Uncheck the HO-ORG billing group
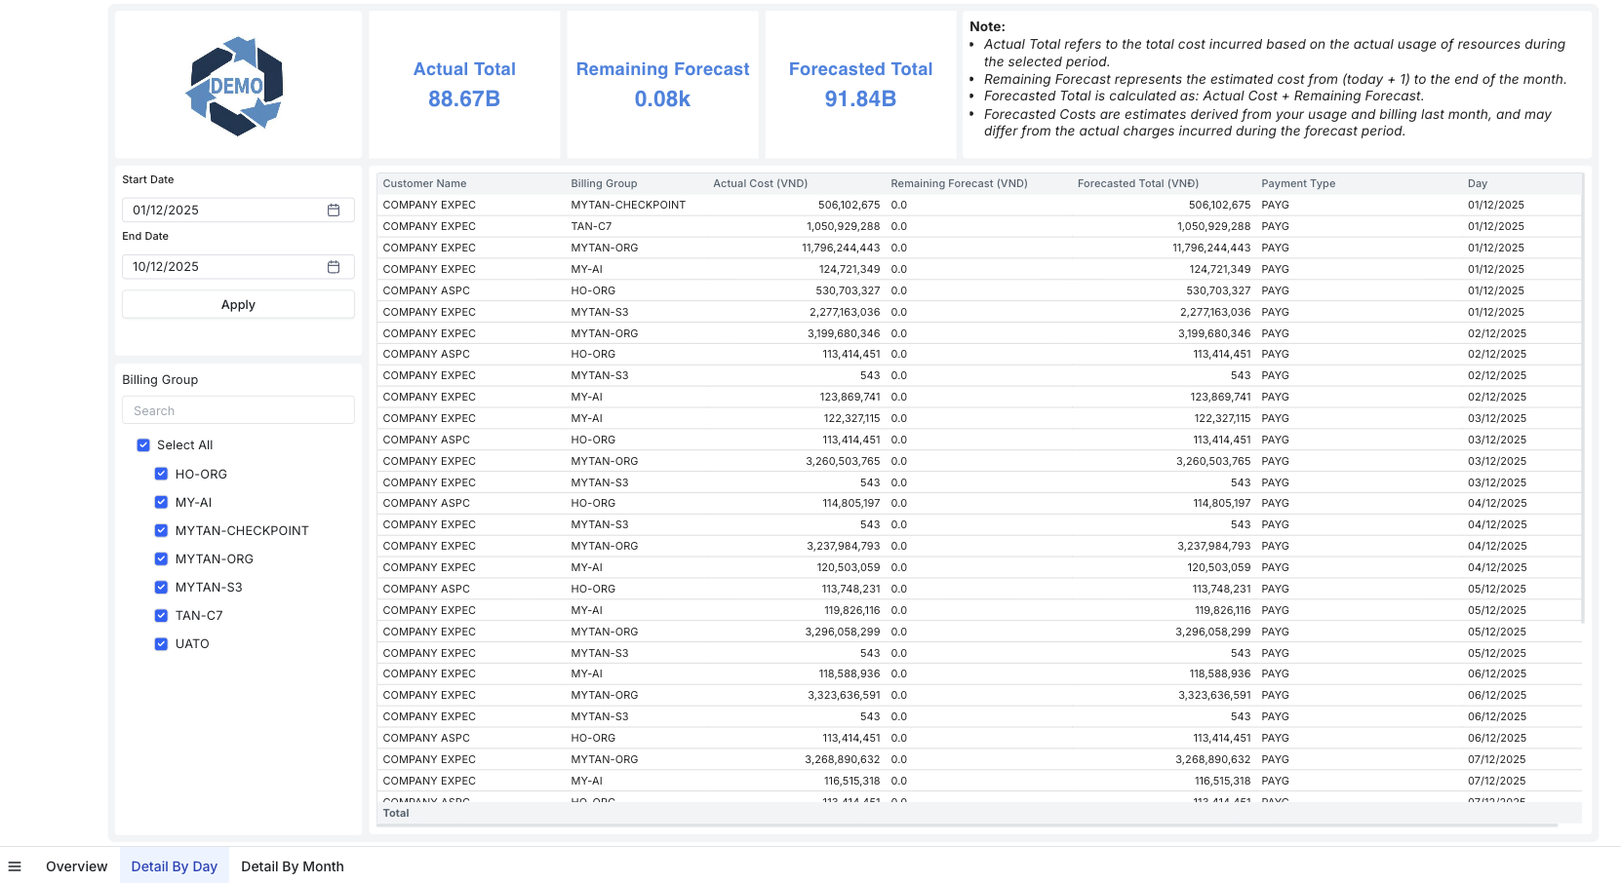This screenshot has width=1621, height=883. pyautogui.click(x=161, y=475)
